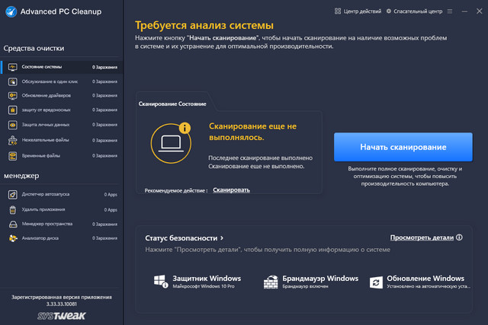Click 0 Заражения beside Состояние системы
Image resolution: width=488 pixels, height=325 pixels.
[105, 67]
